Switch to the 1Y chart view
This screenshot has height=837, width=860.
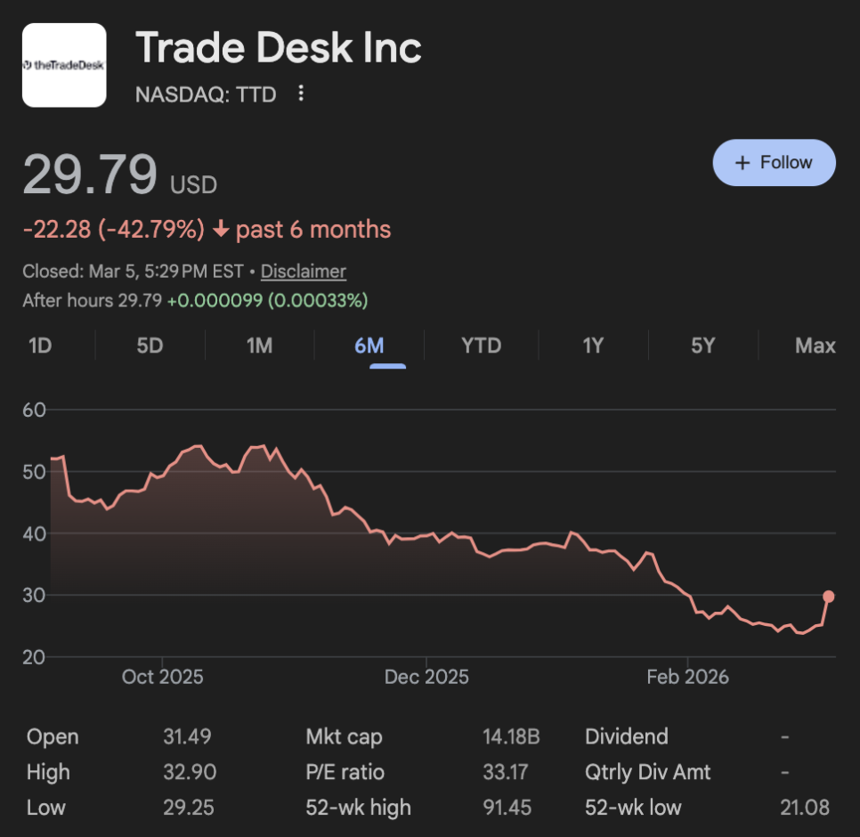[x=593, y=345]
